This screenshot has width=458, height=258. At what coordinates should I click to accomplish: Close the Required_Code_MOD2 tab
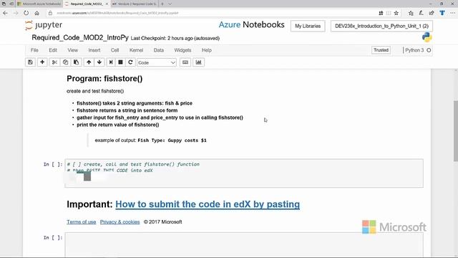107,4
